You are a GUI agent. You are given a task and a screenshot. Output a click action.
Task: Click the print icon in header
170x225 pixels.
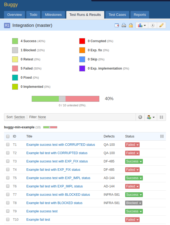coord(124,26)
